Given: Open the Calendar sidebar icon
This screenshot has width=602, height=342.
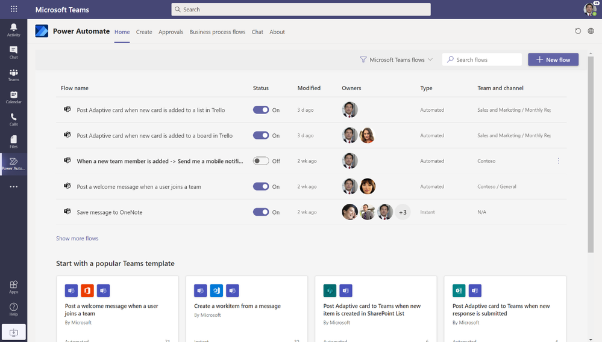Looking at the screenshot, I should pyautogui.click(x=13, y=97).
